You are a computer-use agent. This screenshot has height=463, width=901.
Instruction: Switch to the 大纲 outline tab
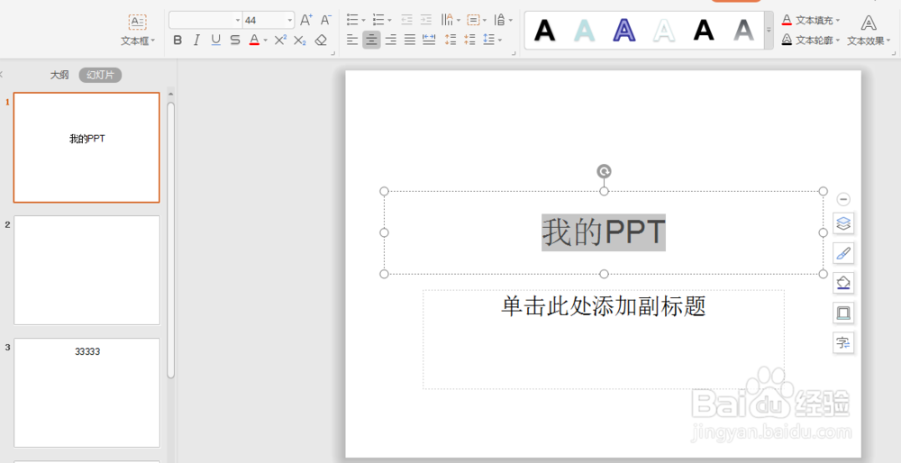[59, 75]
